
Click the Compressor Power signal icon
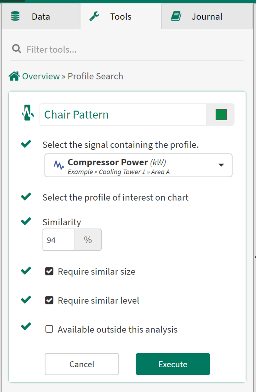(59, 165)
